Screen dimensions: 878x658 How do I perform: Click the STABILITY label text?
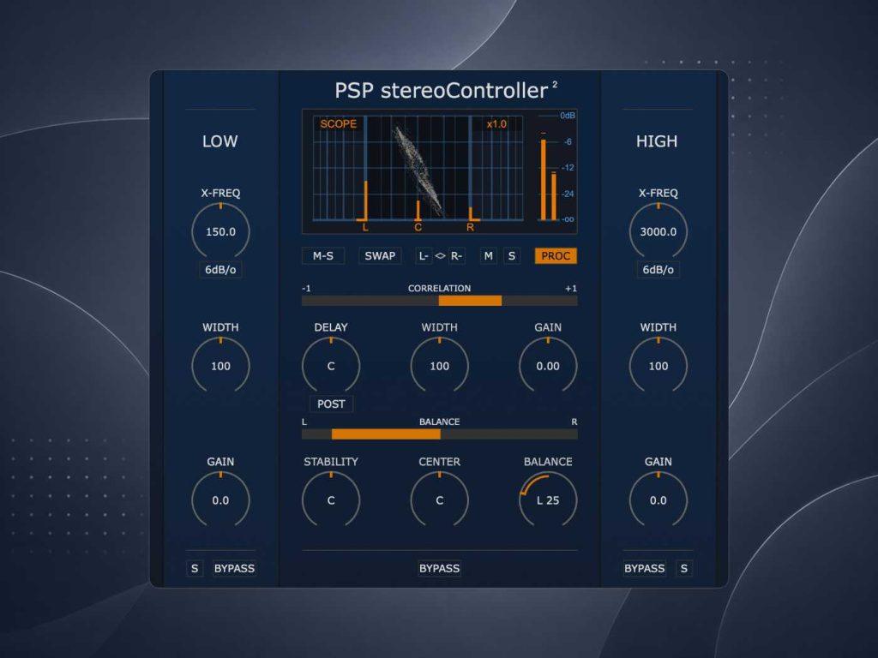pos(331,462)
